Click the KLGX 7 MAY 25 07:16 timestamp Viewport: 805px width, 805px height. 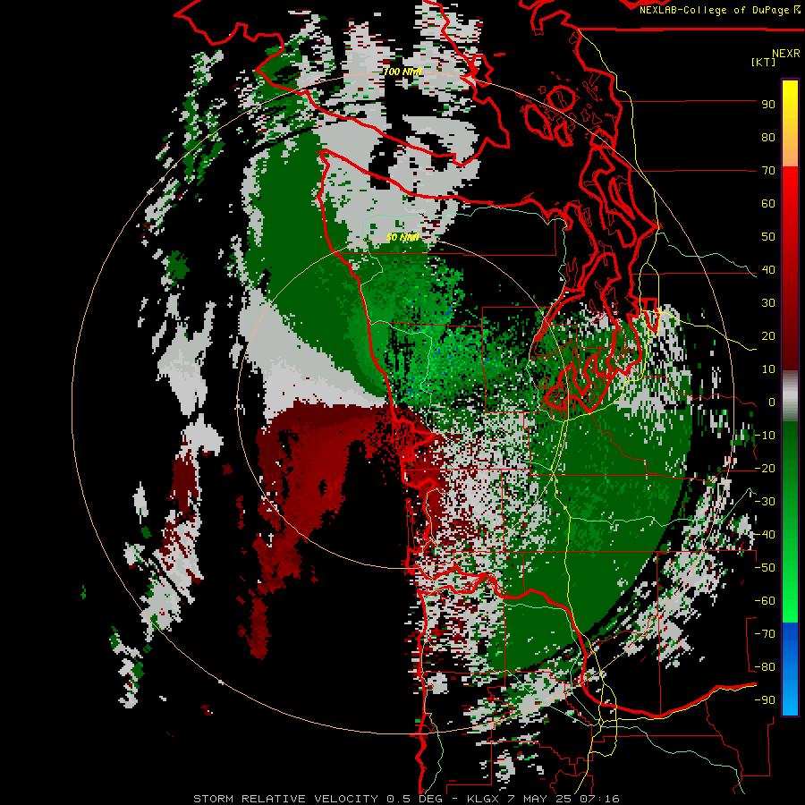543,799
